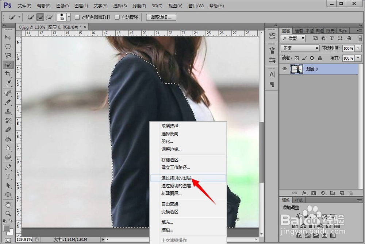This screenshot has width=365, height=244.
Task: Open the 不透明度 slider dropdown arrow
Action: [358, 48]
